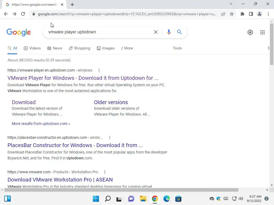Go forward to the next page
This screenshot has width=274, height=205.
coord(14,14)
